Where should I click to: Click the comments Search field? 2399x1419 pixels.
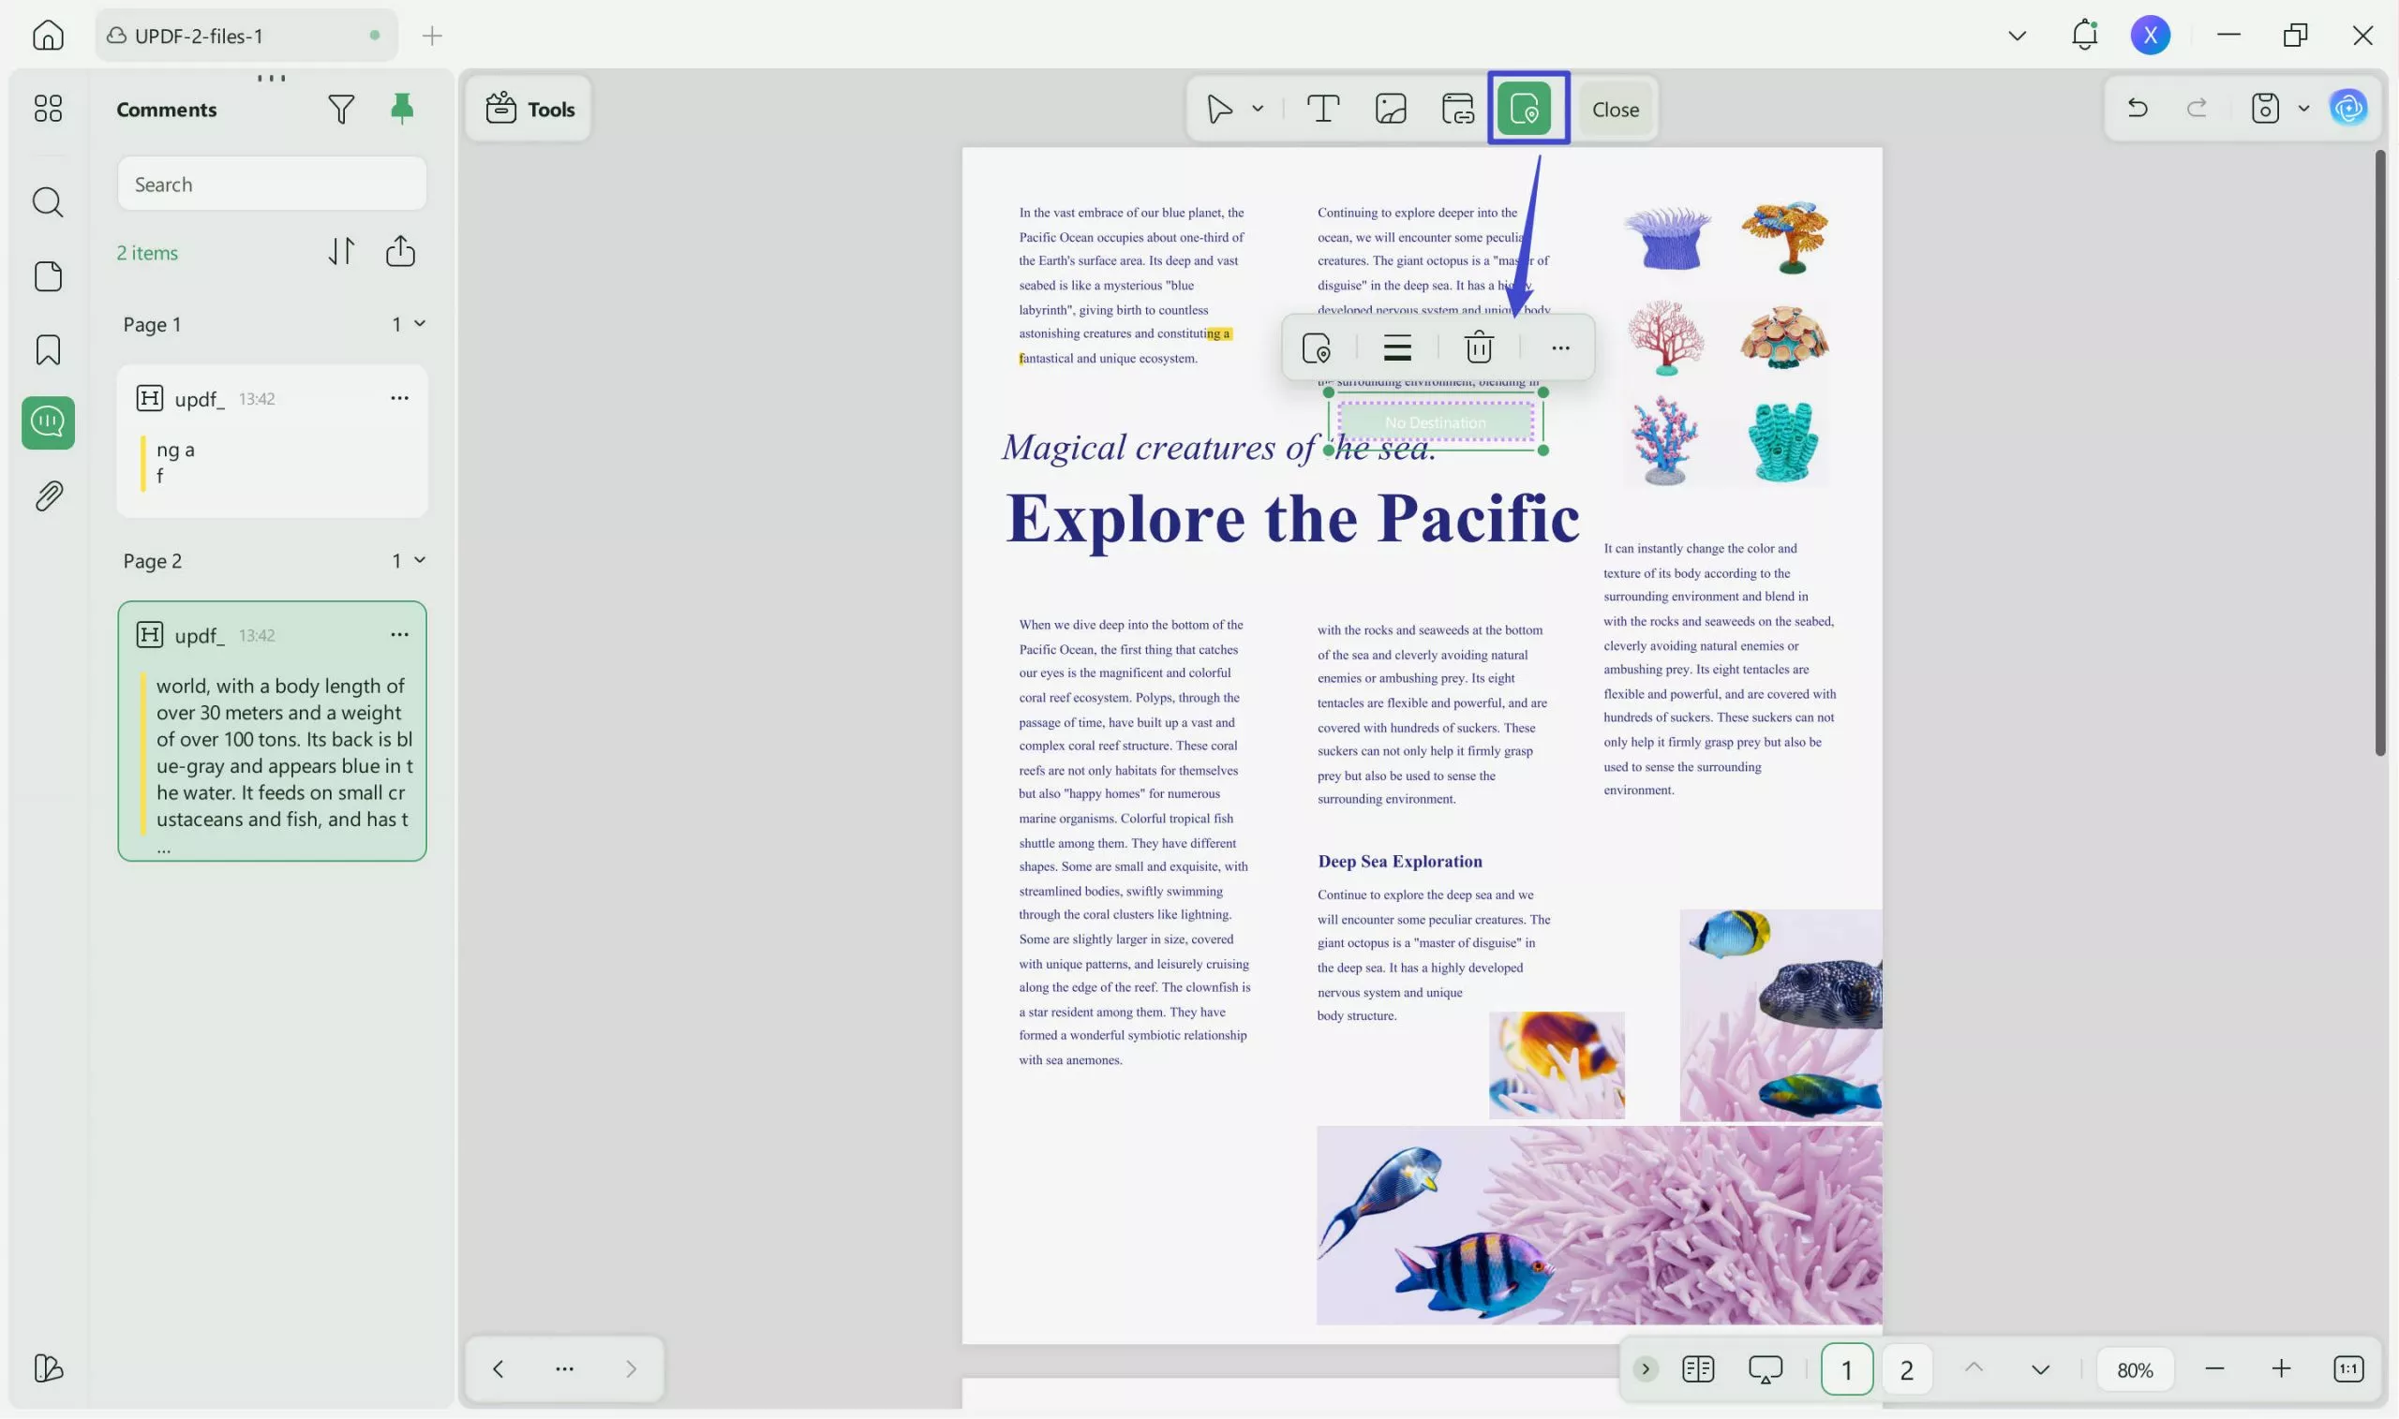point(272,185)
